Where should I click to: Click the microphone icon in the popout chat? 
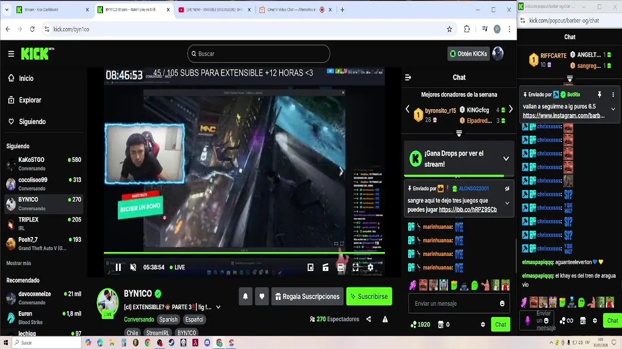(528, 321)
